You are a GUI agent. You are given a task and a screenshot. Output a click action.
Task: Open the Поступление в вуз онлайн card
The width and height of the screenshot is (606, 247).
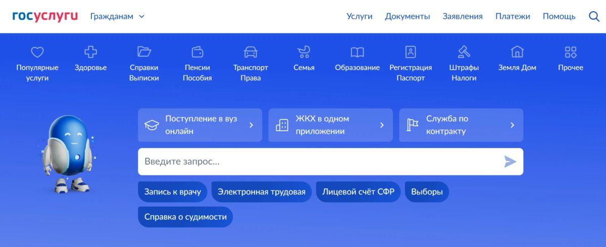(x=200, y=125)
